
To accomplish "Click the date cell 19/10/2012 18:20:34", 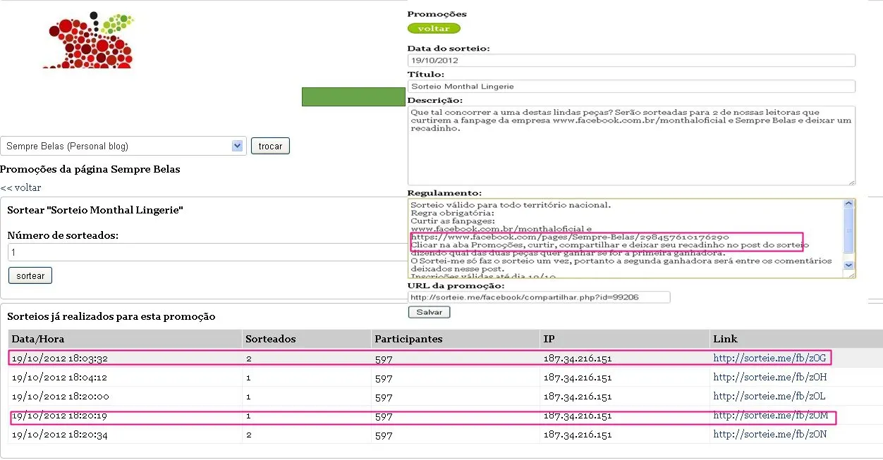I will point(59,435).
